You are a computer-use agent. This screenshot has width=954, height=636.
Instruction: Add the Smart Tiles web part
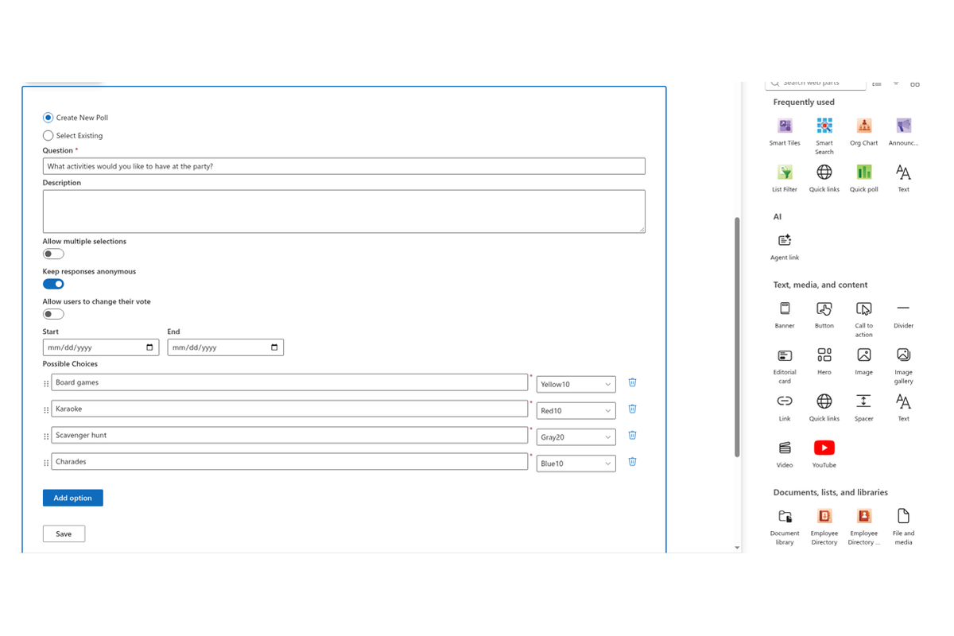tap(785, 131)
